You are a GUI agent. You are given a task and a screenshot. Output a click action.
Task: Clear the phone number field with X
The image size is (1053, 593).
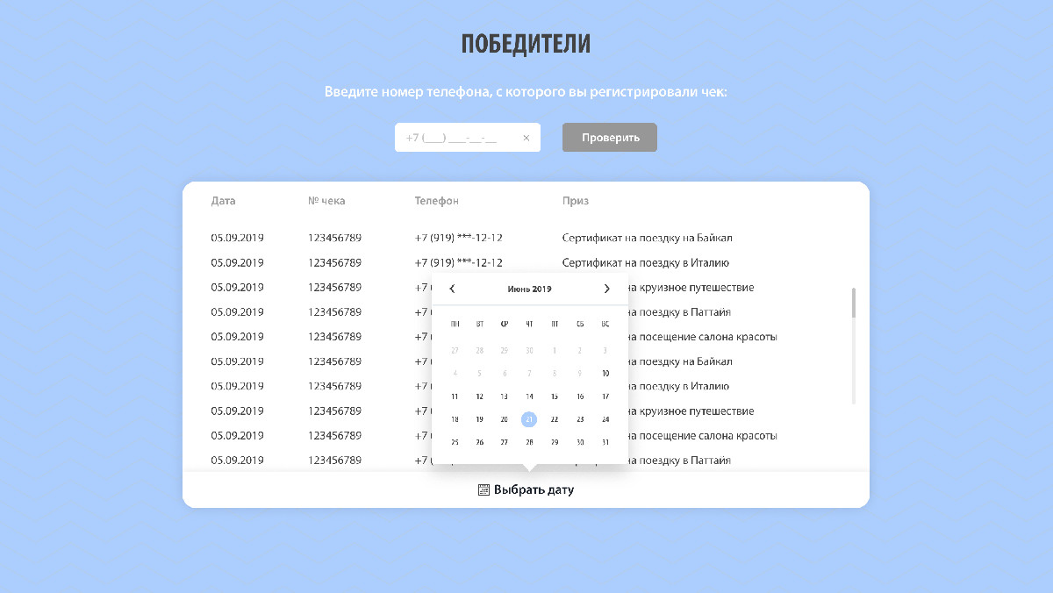coord(526,138)
